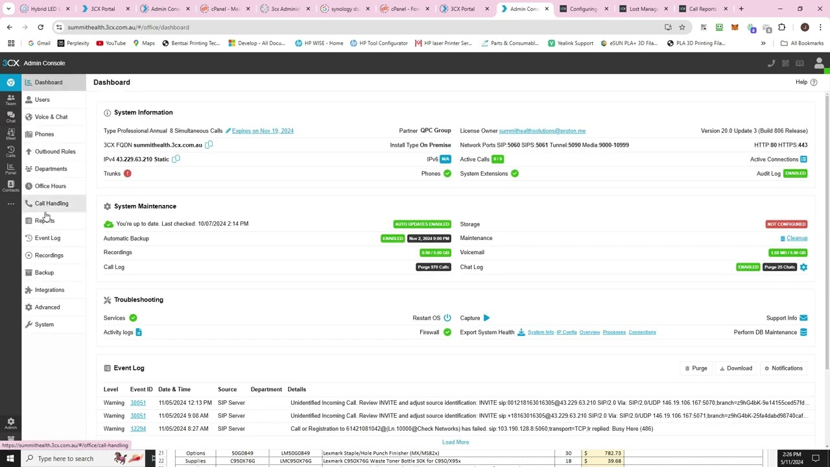Expand the bookmarks bar overflow chevron
Image resolution: width=830 pixels, height=467 pixels.
763,43
